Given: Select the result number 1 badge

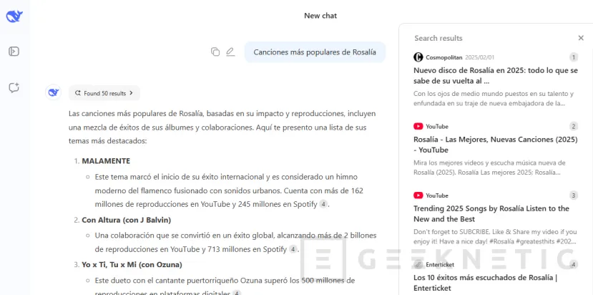Looking at the screenshot, I should (574, 57).
